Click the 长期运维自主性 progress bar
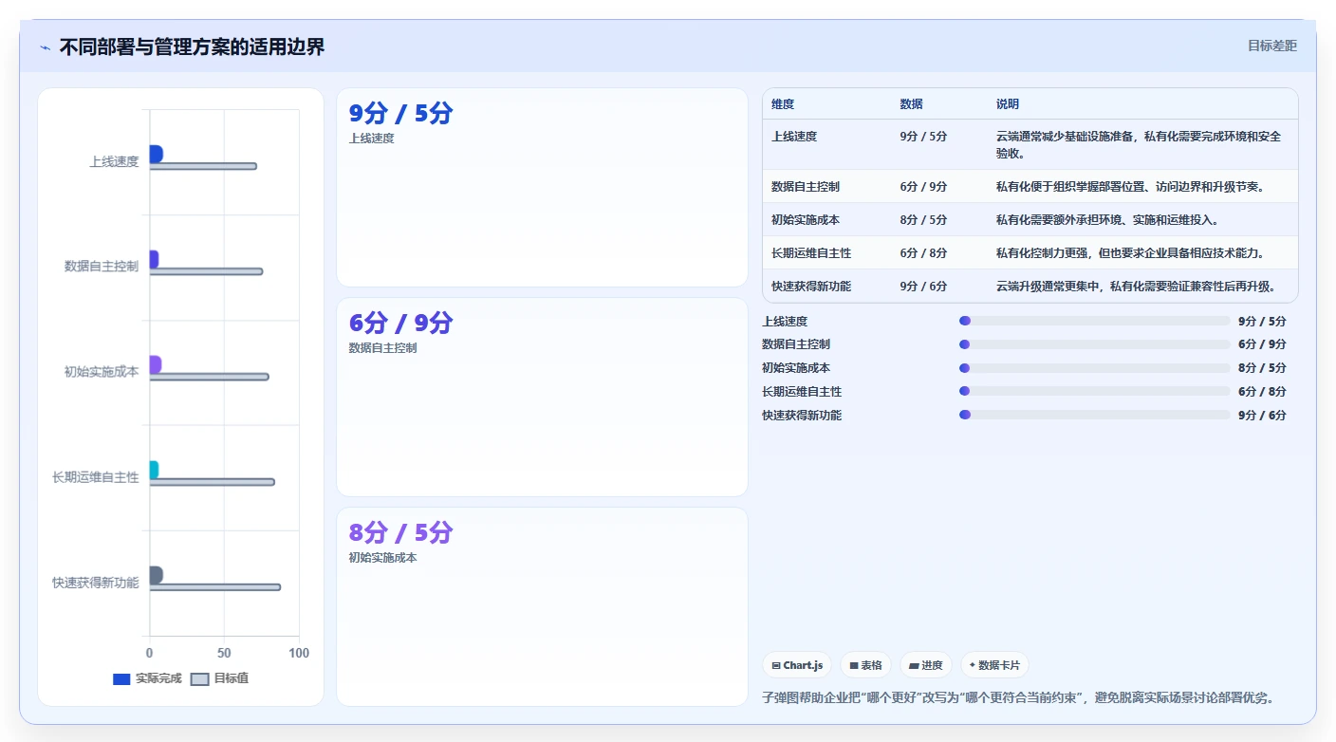 point(1094,391)
